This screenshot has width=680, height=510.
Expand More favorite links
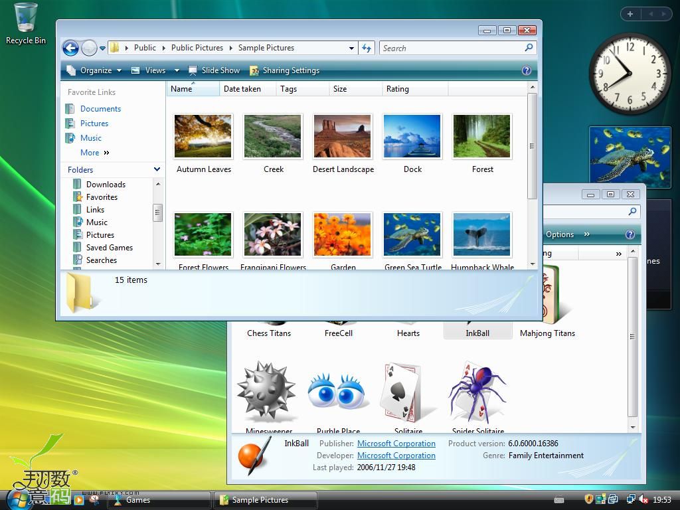(94, 152)
